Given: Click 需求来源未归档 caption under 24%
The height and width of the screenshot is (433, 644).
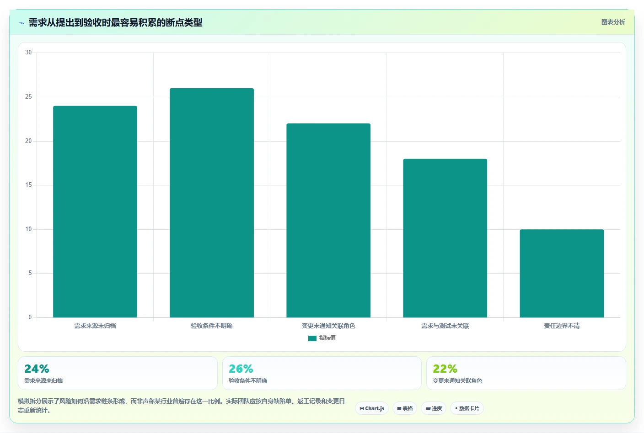Looking at the screenshot, I should [43, 381].
